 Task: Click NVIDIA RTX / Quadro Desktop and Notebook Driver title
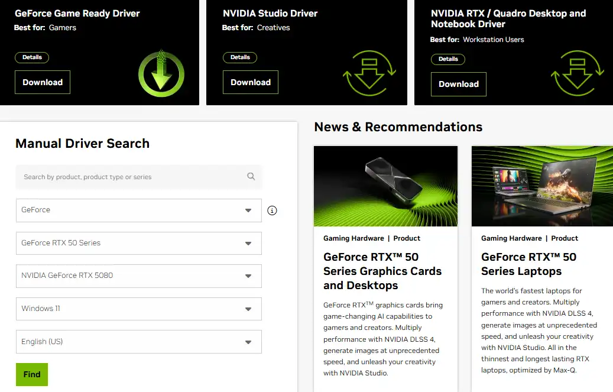[x=508, y=19]
